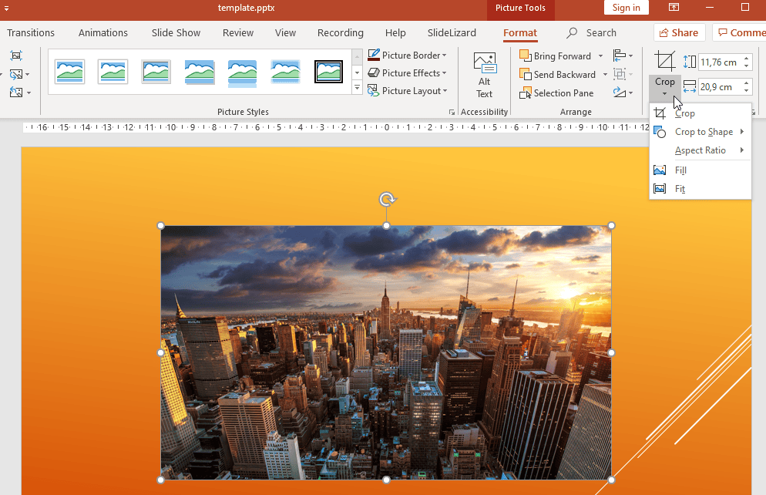Open the Animations ribbon tab
Screen dimensions: 766x495
pos(103,32)
